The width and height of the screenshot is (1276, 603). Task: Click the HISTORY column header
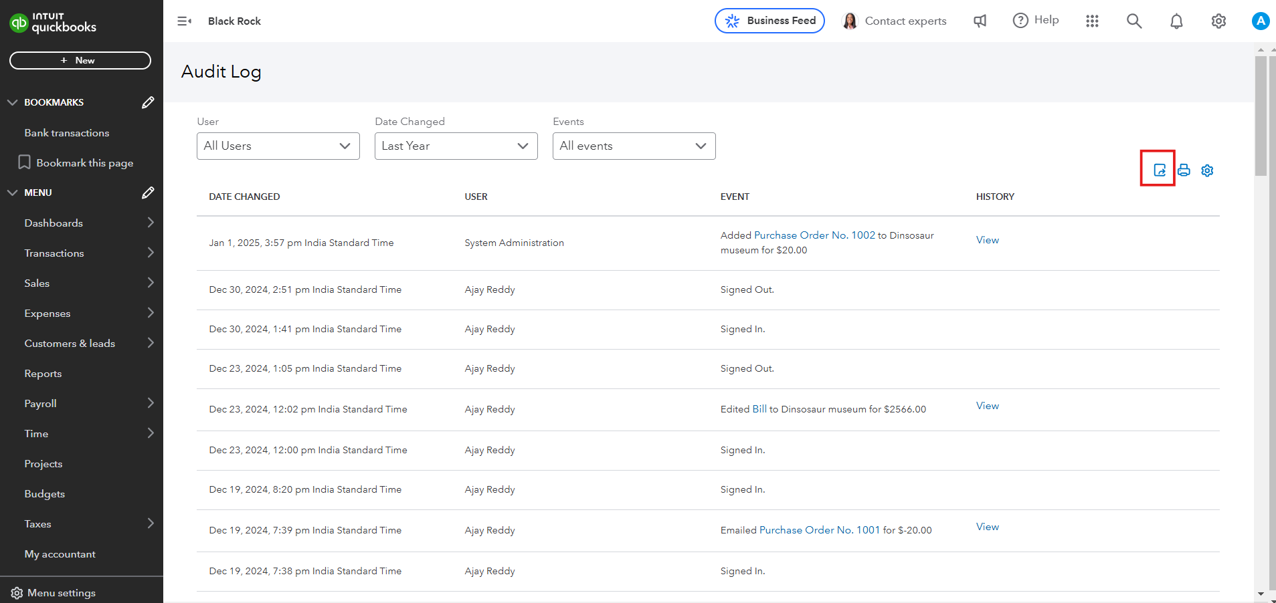coord(995,197)
